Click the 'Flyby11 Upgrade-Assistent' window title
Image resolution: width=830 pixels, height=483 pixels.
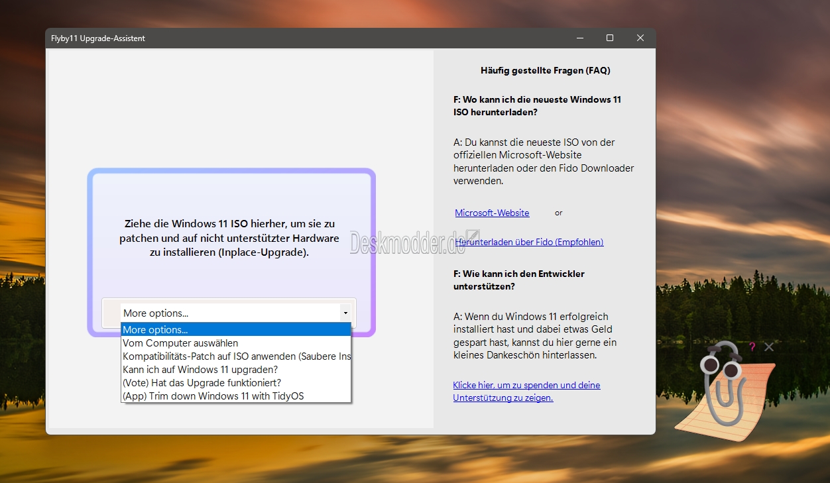[98, 38]
